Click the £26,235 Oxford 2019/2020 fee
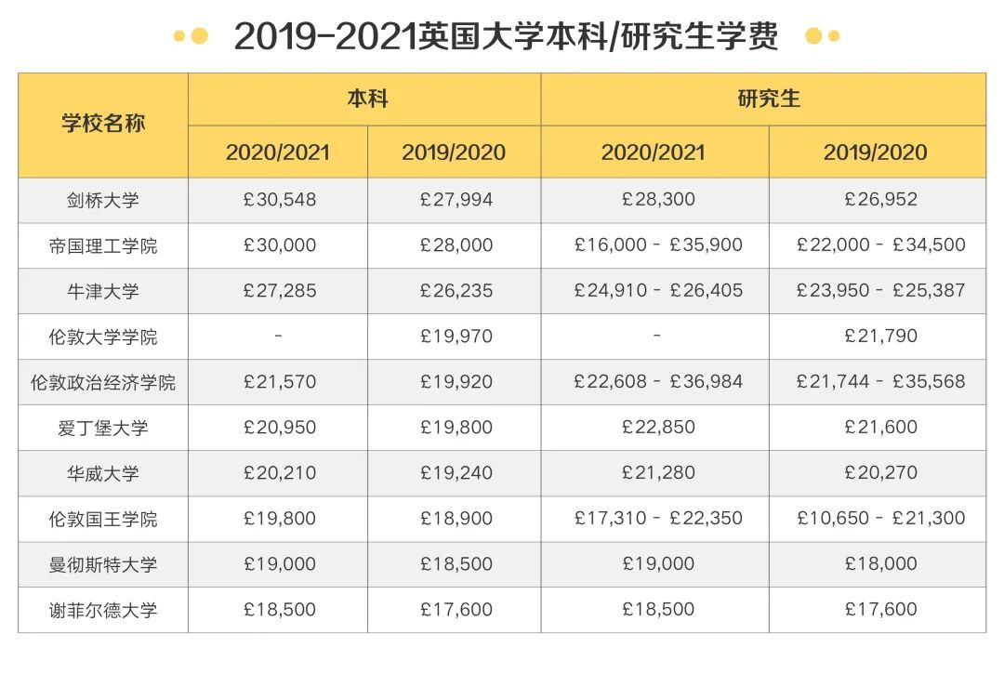Image resolution: width=1004 pixels, height=687 pixels. [x=455, y=291]
